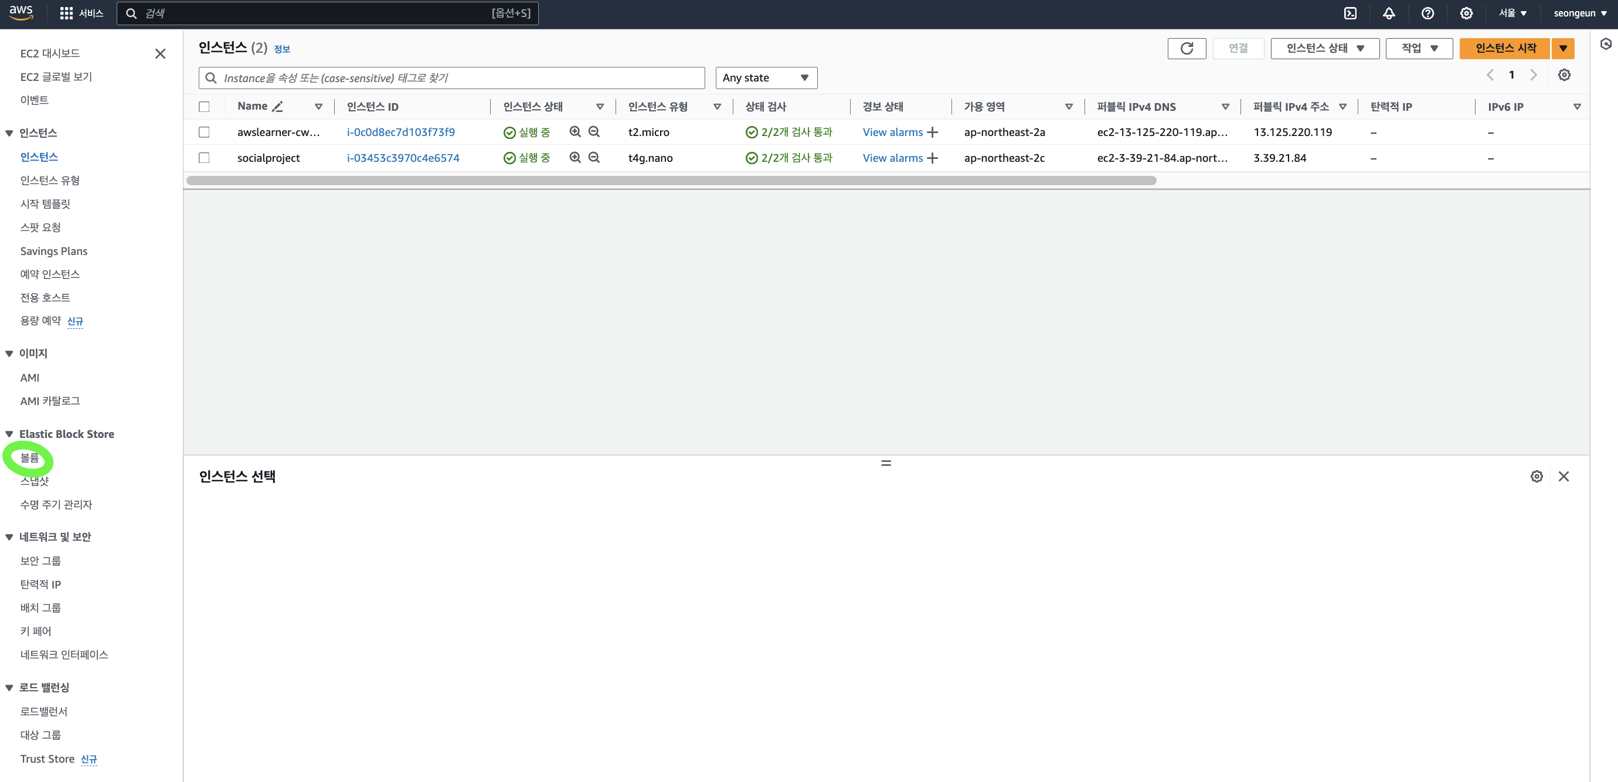Click View alarms for socialproject row
Screen dimensions: 1618x782
pyautogui.click(x=892, y=158)
